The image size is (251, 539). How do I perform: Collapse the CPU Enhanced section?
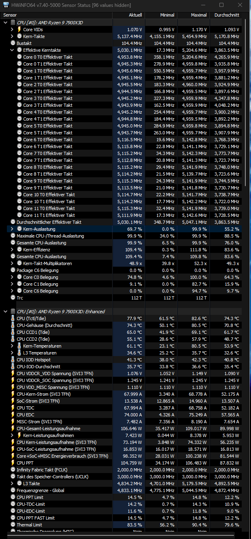(6, 312)
